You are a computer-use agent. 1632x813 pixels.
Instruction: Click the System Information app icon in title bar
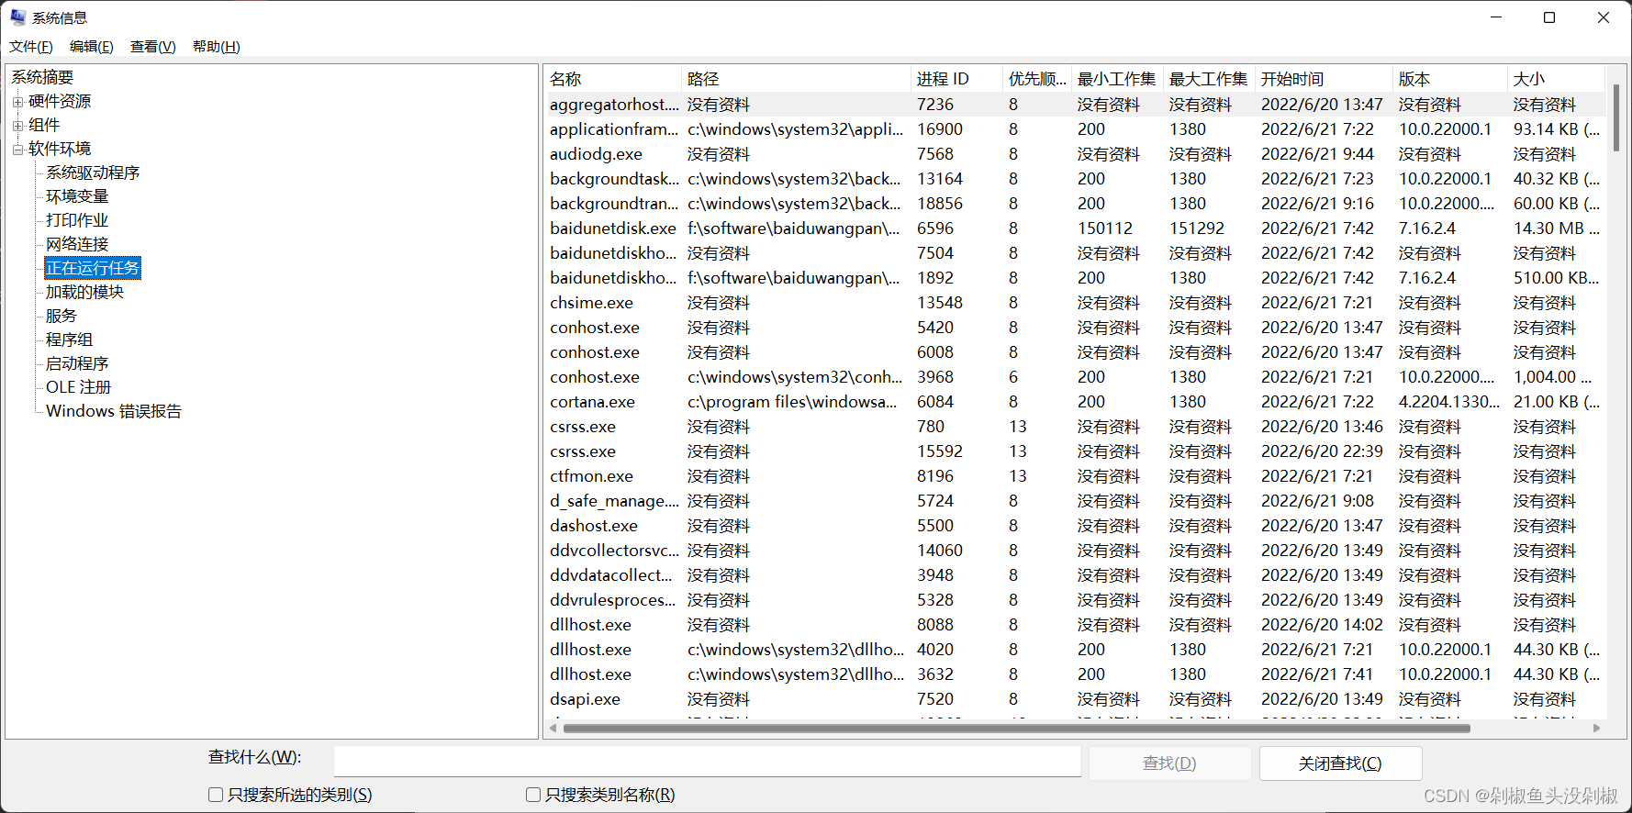click(17, 17)
